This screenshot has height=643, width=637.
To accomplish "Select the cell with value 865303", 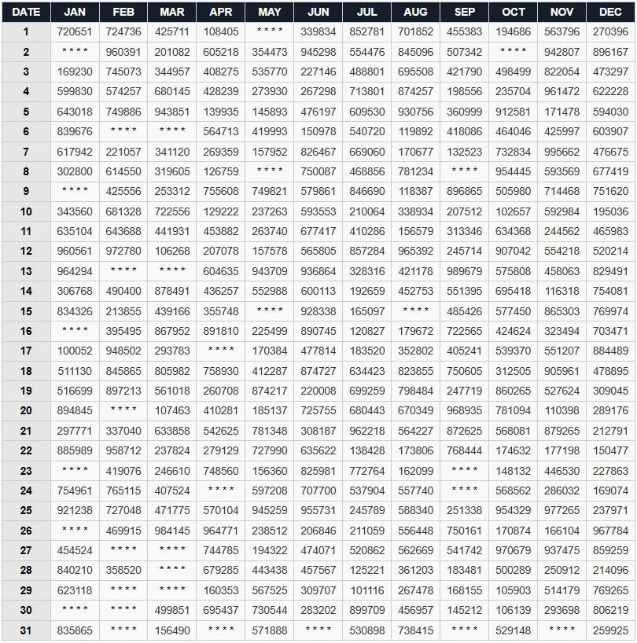I will point(562,311).
